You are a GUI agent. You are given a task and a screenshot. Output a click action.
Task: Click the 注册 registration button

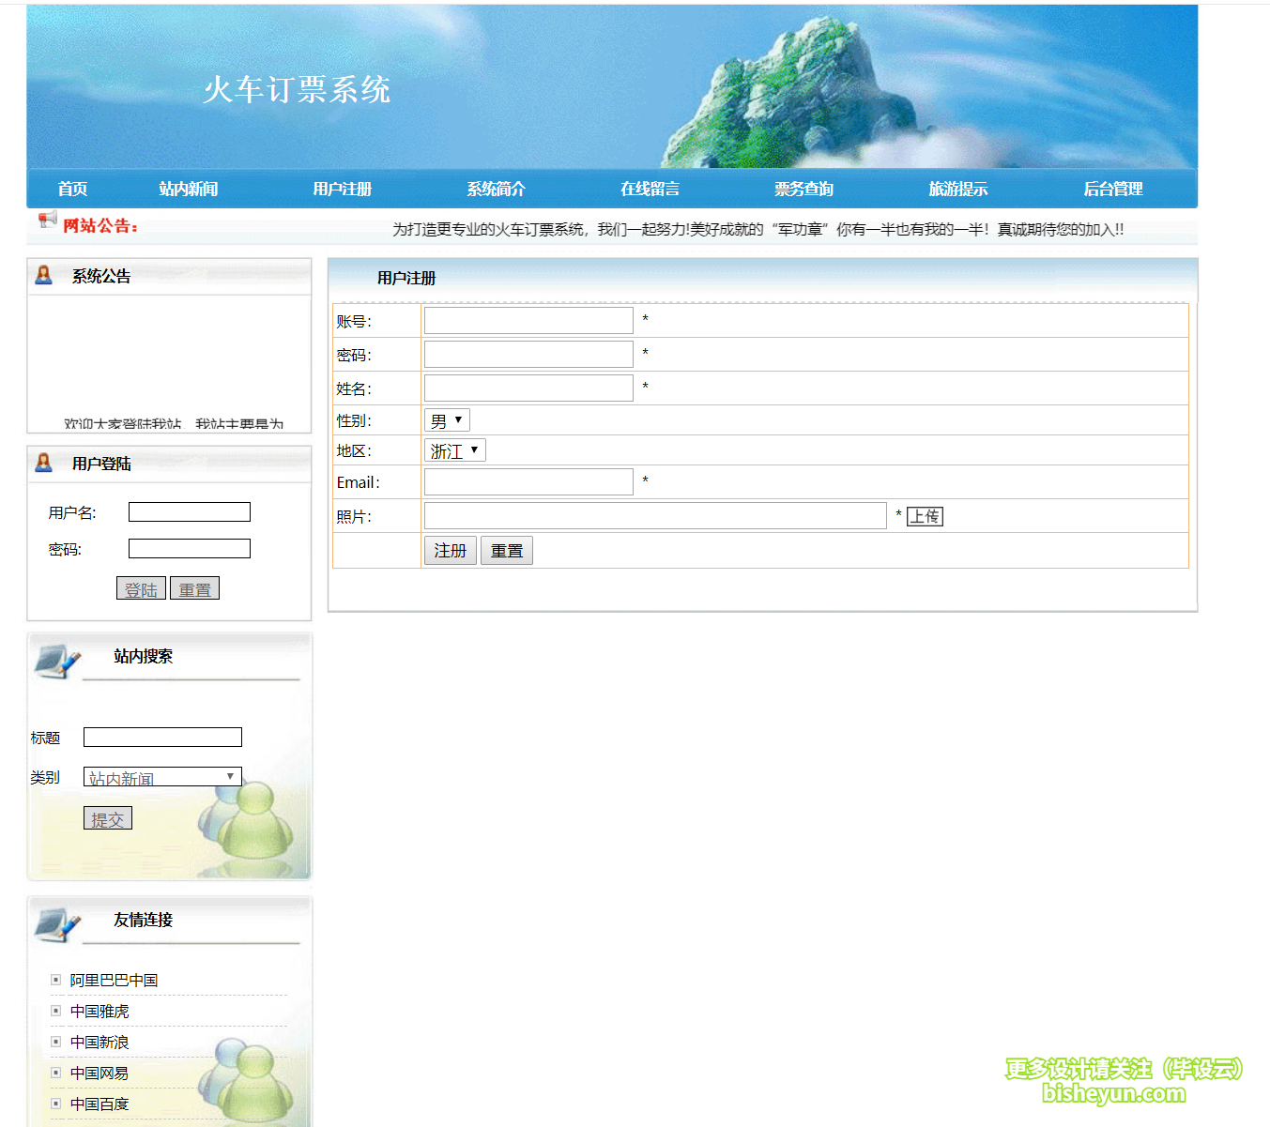point(450,550)
